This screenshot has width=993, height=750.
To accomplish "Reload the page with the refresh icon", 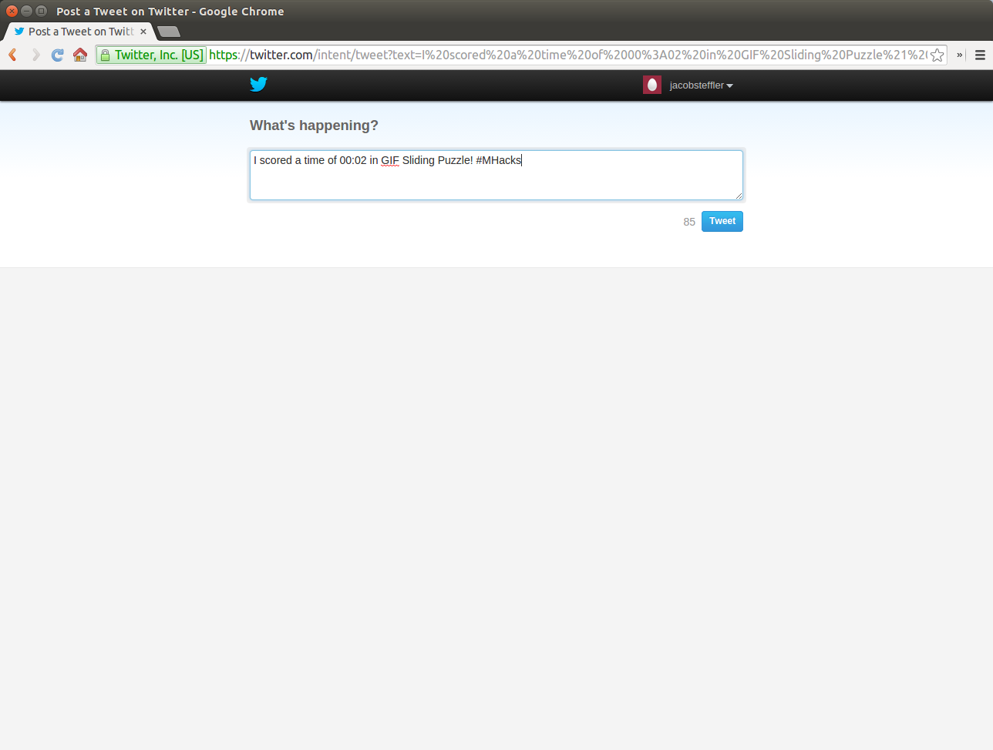I will coord(57,55).
